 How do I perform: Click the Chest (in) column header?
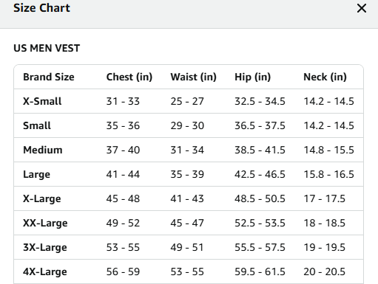(x=129, y=77)
